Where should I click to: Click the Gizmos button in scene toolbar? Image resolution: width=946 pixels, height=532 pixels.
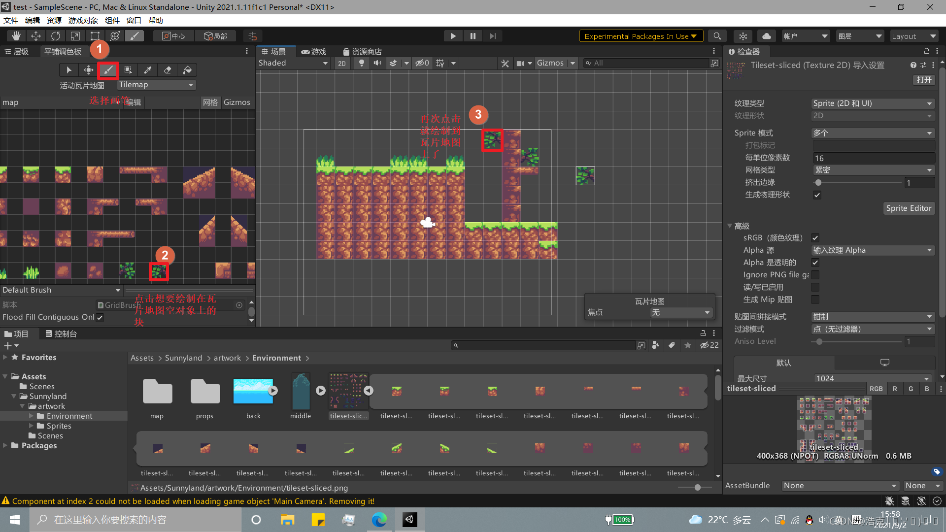click(x=550, y=63)
